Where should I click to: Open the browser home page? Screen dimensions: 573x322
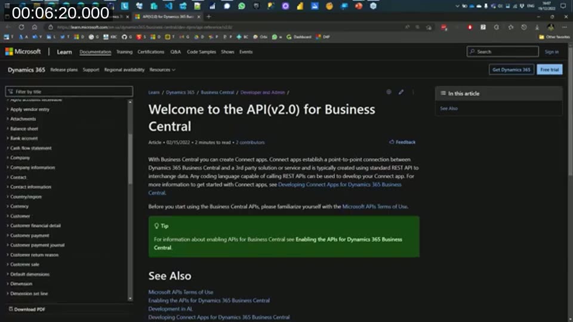tap(35, 27)
